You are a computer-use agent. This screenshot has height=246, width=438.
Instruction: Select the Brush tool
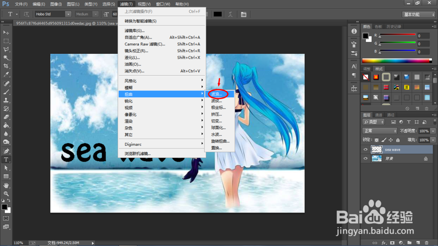click(x=6, y=92)
